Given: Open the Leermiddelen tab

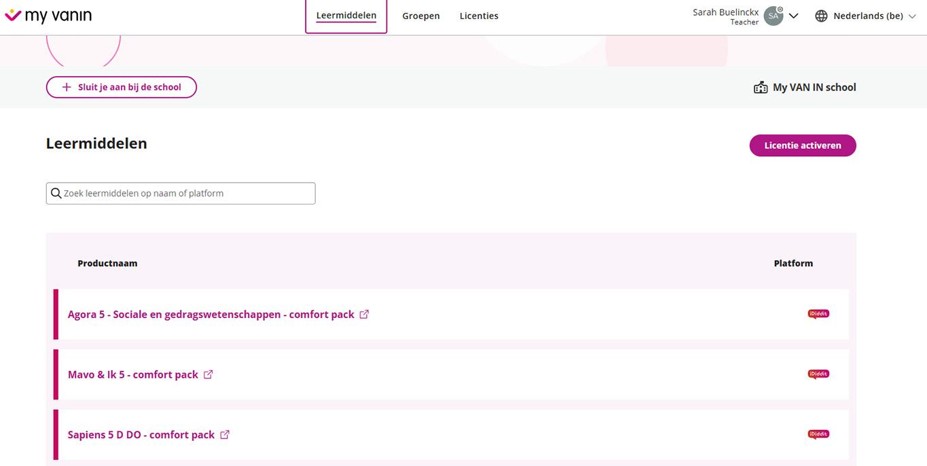Looking at the screenshot, I should click(x=346, y=16).
